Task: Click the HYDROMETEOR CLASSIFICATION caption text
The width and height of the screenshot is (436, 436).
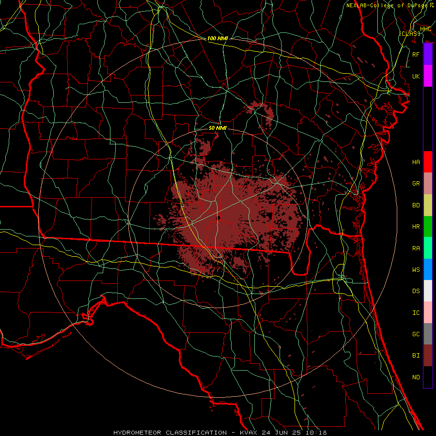Action: [170, 433]
